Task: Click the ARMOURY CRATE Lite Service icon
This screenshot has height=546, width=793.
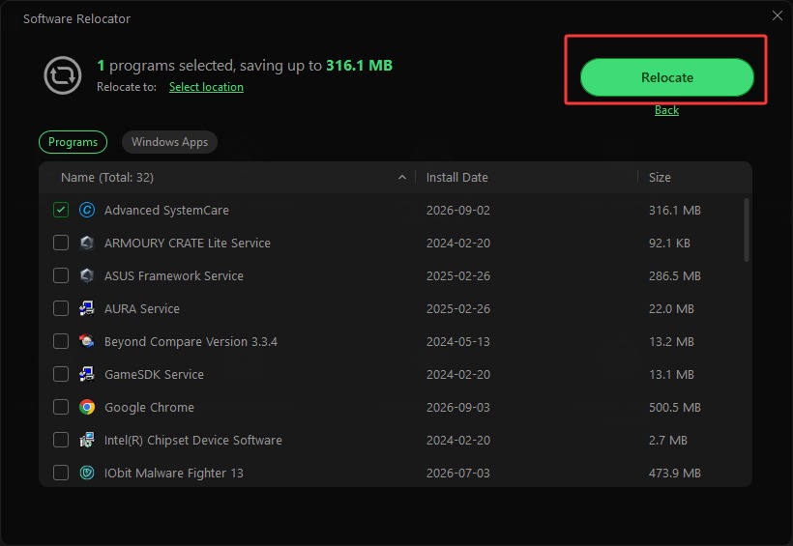Action: [x=87, y=243]
